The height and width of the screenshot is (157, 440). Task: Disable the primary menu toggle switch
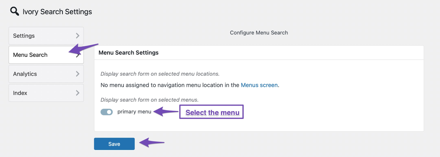[107, 112]
